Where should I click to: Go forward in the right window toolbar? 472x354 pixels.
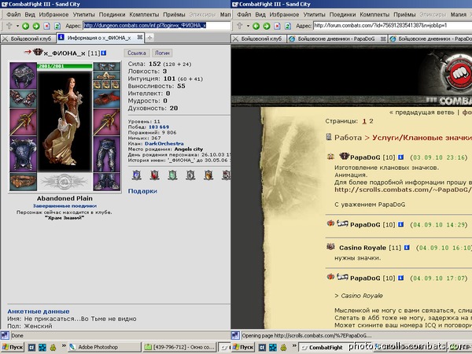tap(267, 26)
